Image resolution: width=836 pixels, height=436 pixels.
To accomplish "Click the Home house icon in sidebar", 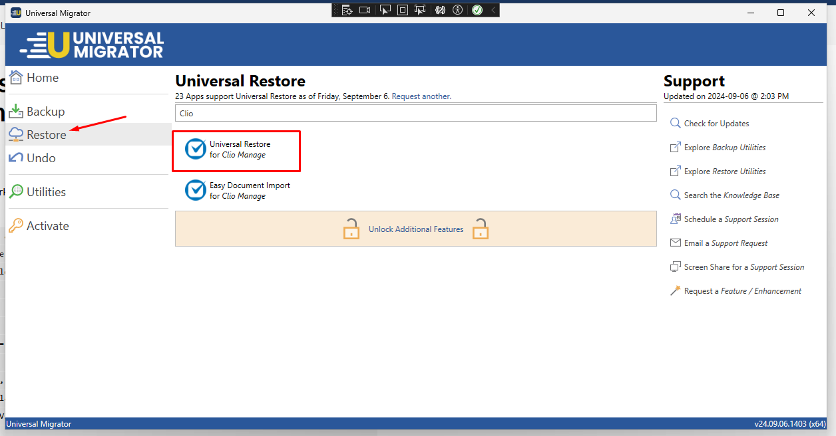I will click(x=16, y=77).
